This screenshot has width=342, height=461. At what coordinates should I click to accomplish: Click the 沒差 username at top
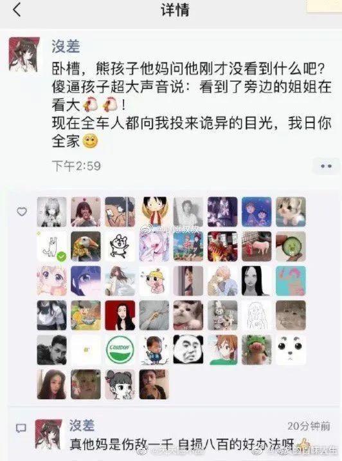66,46
